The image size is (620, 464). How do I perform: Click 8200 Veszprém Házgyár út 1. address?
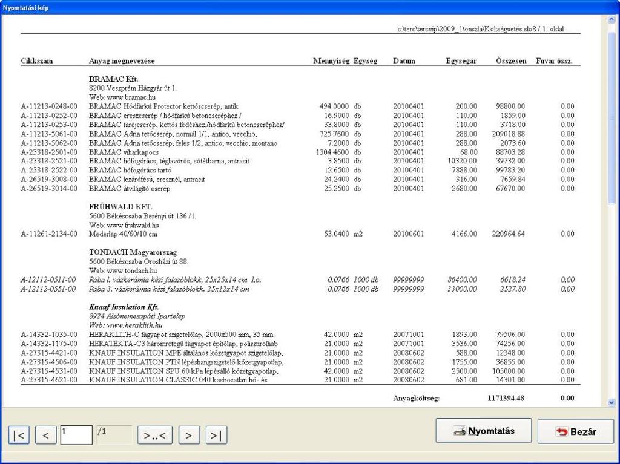pos(133,88)
